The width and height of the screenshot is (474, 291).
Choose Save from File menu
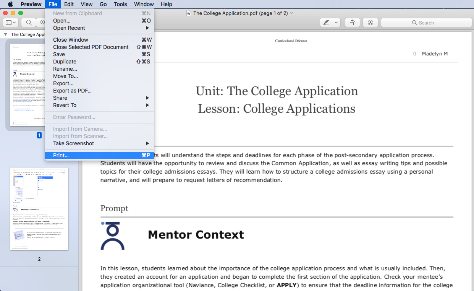(x=99, y=54)
